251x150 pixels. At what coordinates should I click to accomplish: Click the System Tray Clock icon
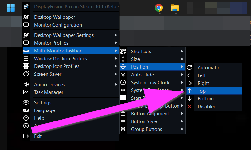point(123,83)
